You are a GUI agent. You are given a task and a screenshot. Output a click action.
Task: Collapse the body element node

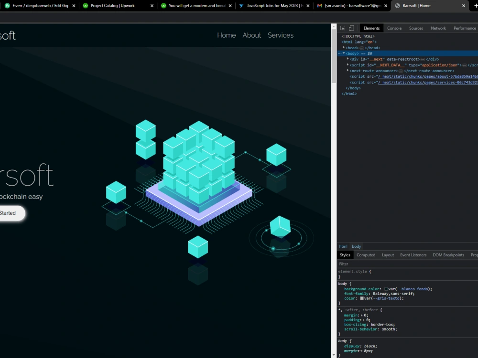(x=344, y=53)
